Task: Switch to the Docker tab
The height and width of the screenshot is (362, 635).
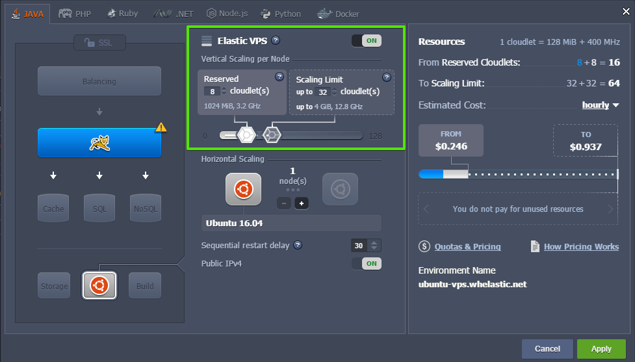Action: pos(338,14)
